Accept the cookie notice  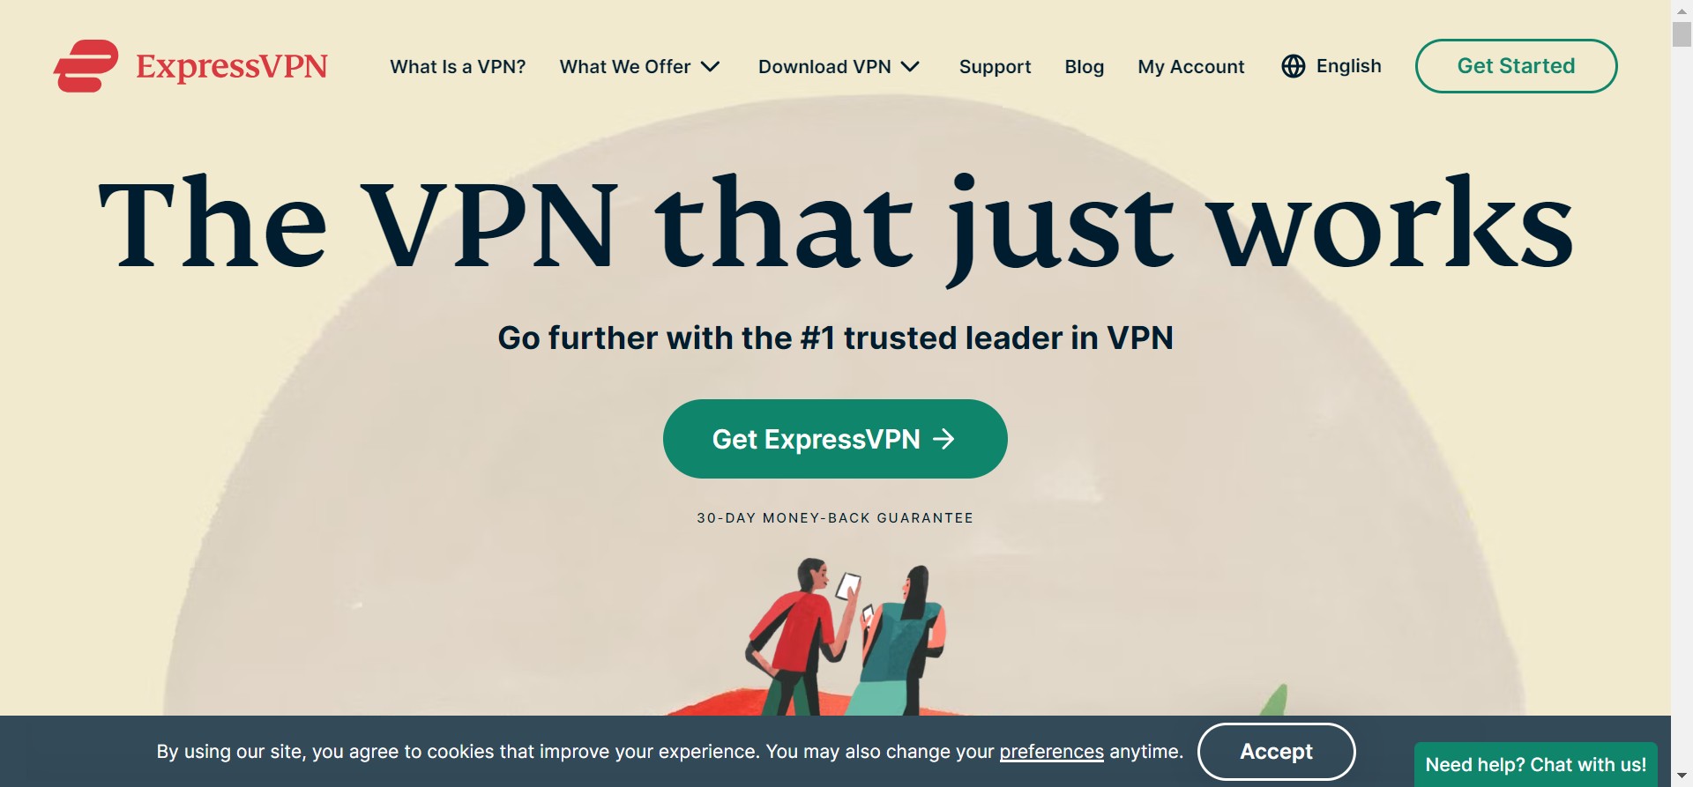1276,752
